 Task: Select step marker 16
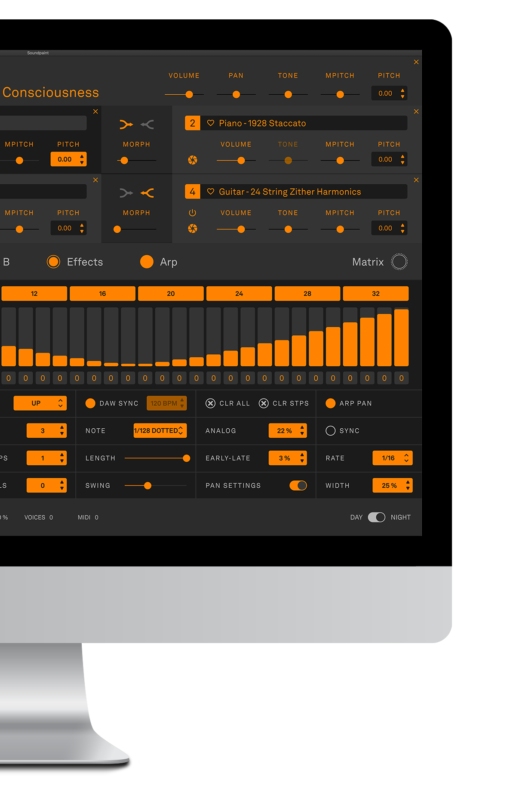tap(102, 294)
